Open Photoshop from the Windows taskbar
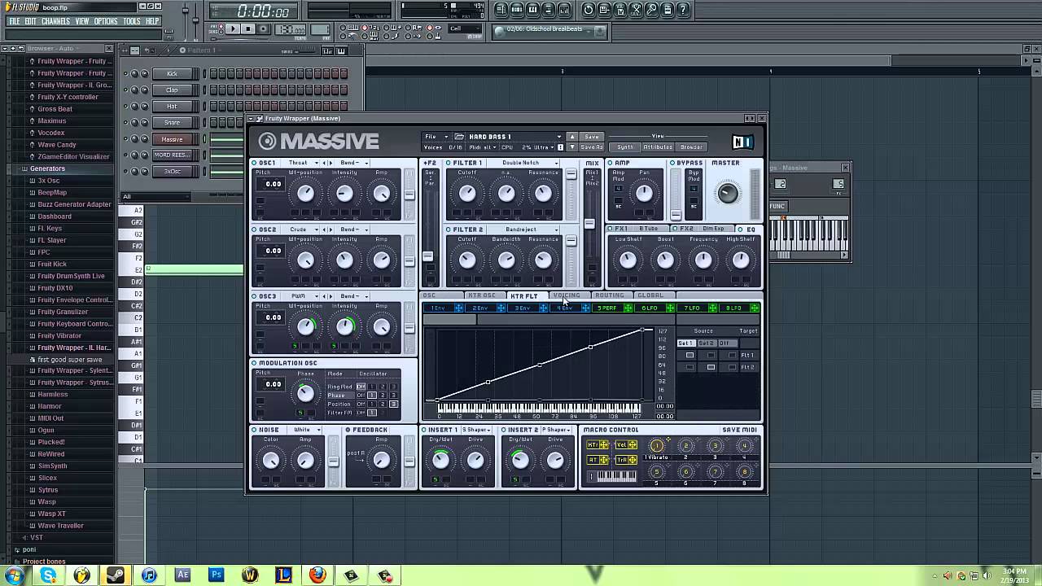 pos(217,575)
